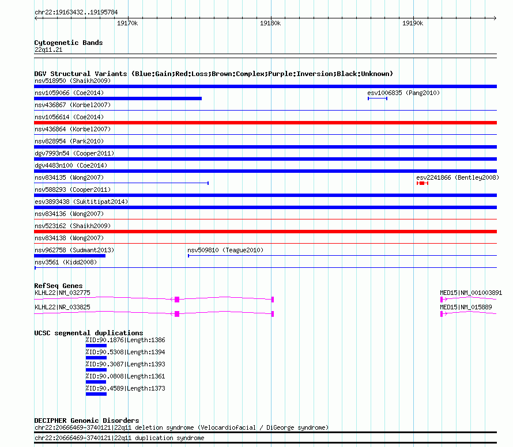The image size is (513, 447).
Task: Open 22q11 deletion syndrome DECIPHER entry
Action: tap(182, 428)
